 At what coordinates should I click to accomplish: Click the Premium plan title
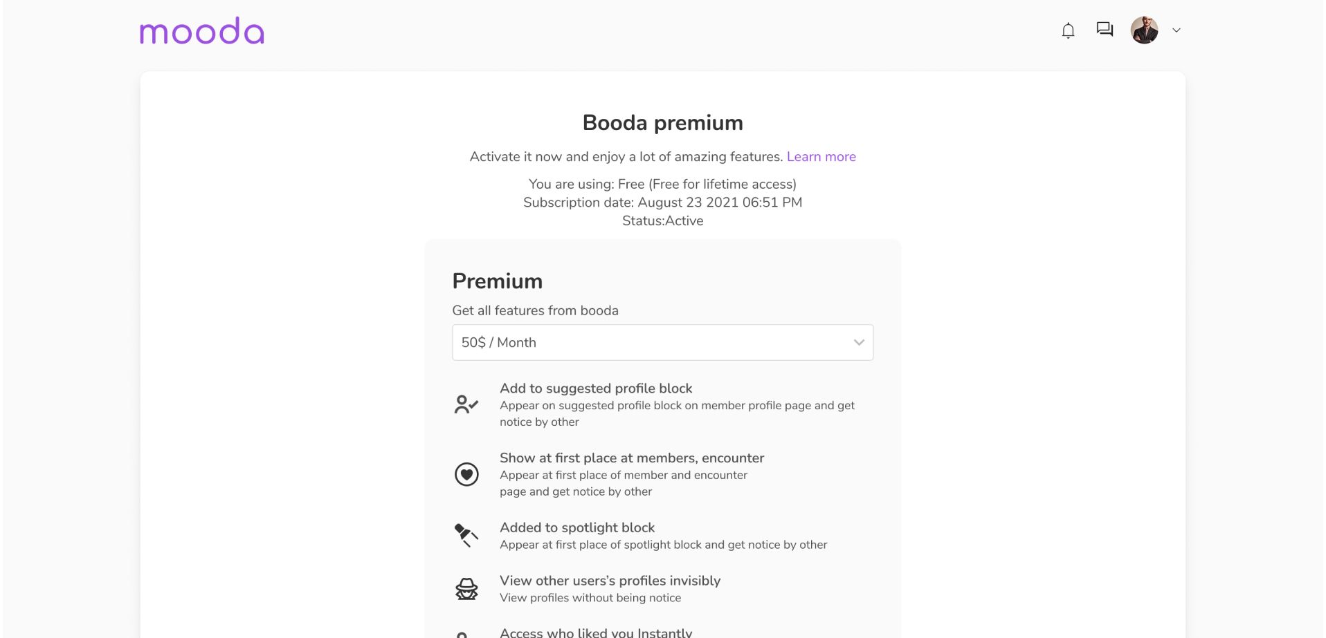tap(497, 281)
